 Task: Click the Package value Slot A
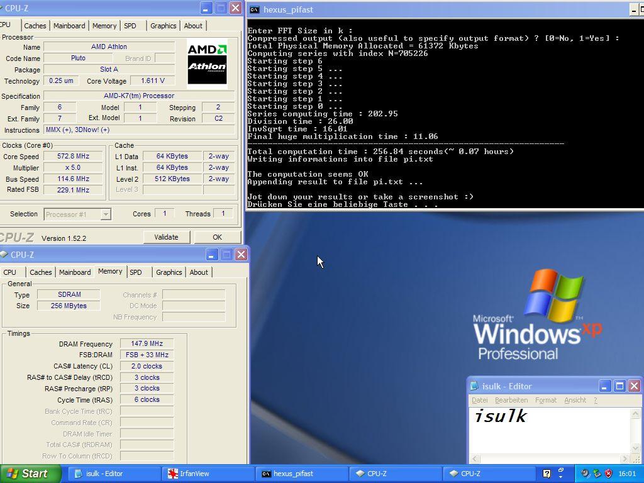[x=109, y=69]
